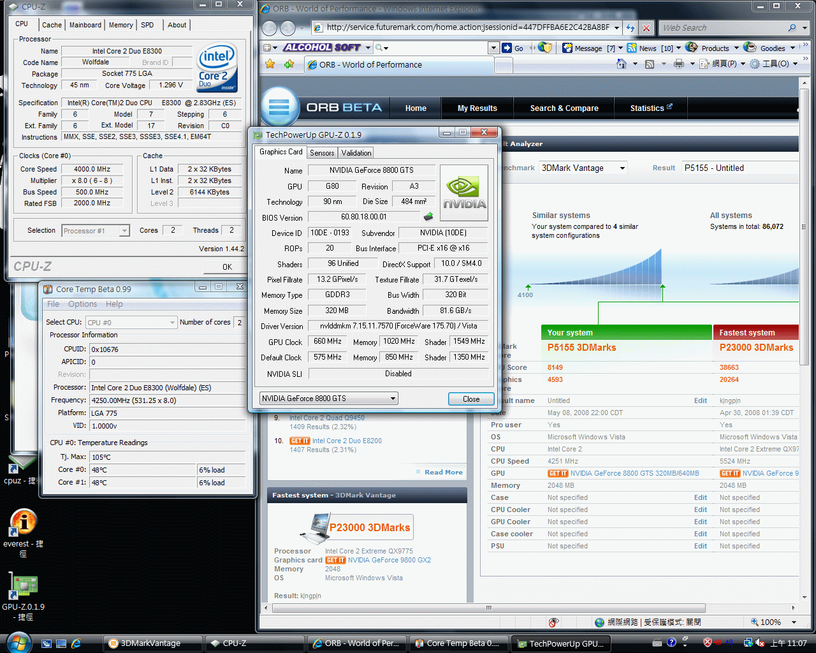
Task: Click the Go arrow on Alcohol Soft toolbar
Action: point(507,48)
